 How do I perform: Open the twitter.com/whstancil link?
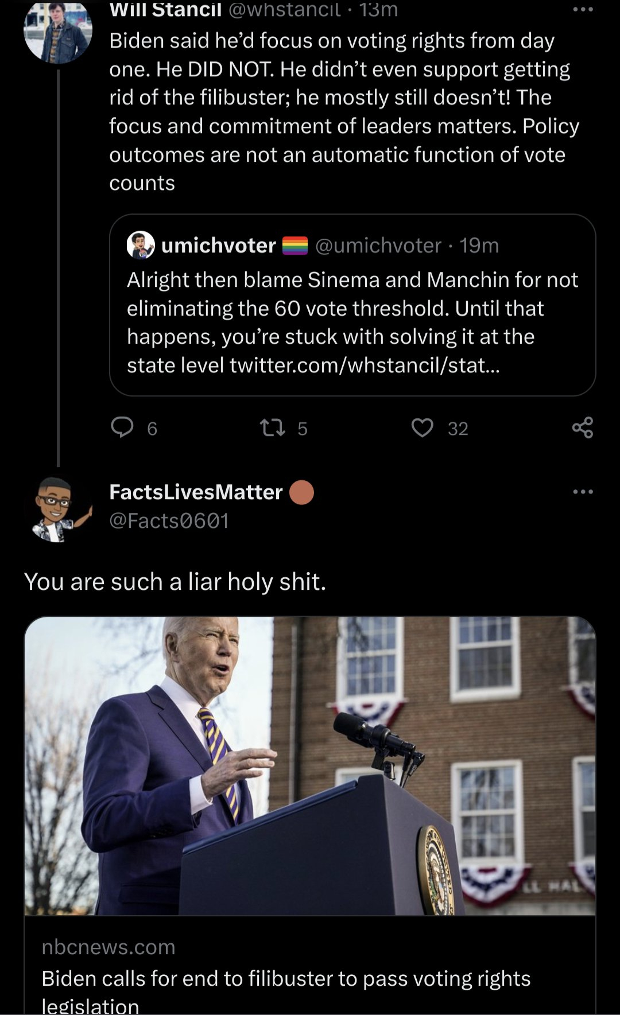[x=365, y=365]
